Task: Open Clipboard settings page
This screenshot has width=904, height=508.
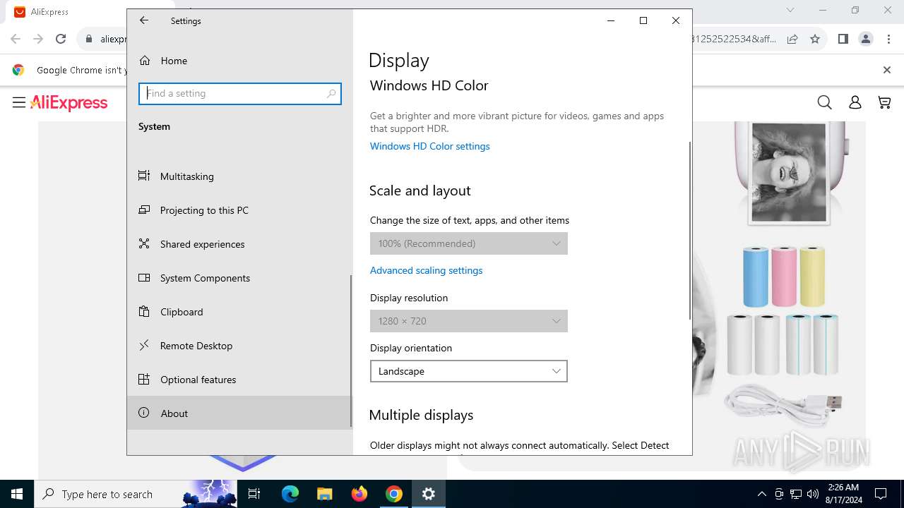Action: click(239, 312)
